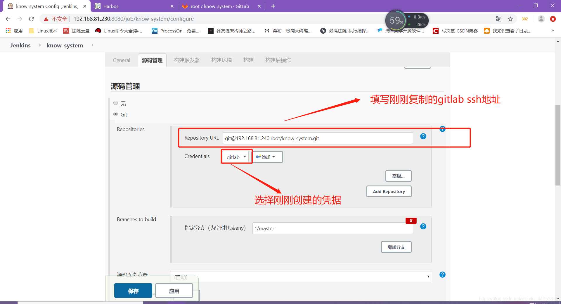Screen dimensions: 561x304
Task: Click the browser forward arrow
Action: pyautogui.click(x=20, y=19)
